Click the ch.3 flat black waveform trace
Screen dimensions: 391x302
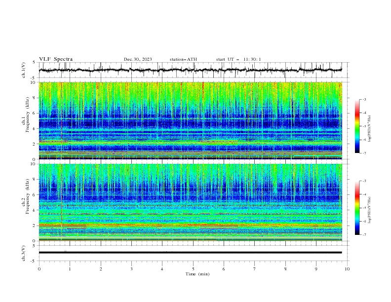(x=190, y=253)
